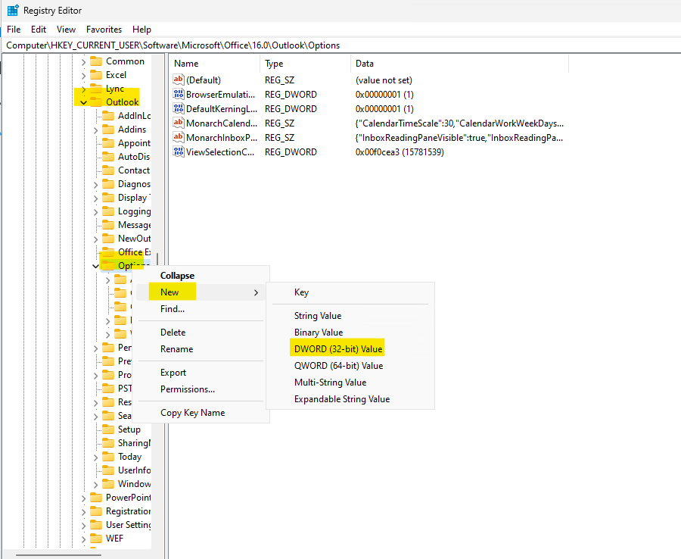Collapse the Outlook key in the tree
Screen dimensions: 681x559
click(x=83, y=102)
